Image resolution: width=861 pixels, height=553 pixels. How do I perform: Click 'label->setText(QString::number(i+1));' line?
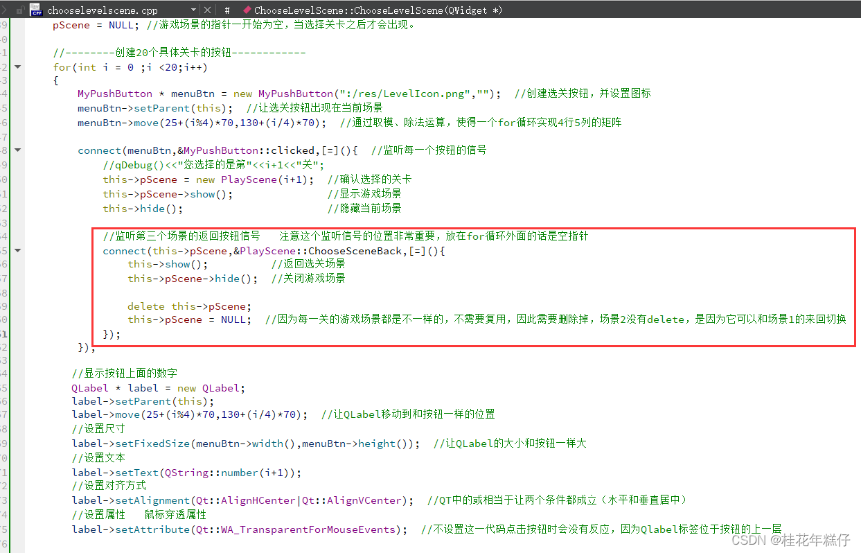click(x=186, y=473)
